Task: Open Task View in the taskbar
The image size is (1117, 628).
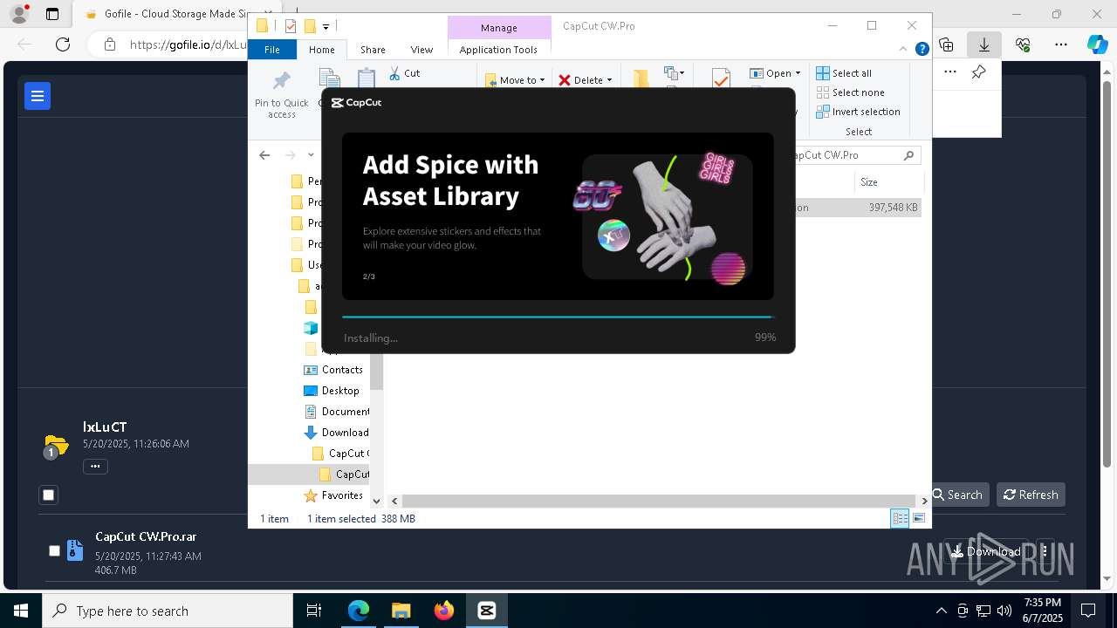Action: [314, 611]
